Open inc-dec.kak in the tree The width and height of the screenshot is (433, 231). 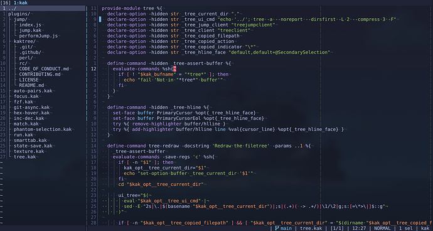point(29,118)
